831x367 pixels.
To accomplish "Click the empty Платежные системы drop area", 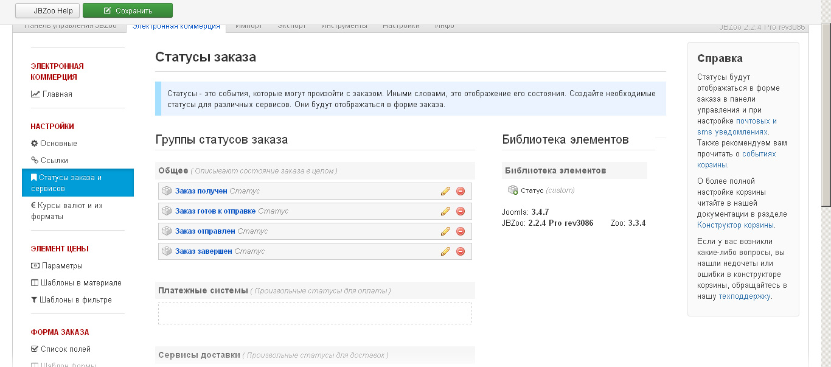I will (x=315, y=313).
